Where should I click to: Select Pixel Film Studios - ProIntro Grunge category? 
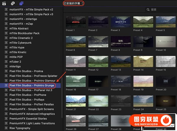(32, 85)
